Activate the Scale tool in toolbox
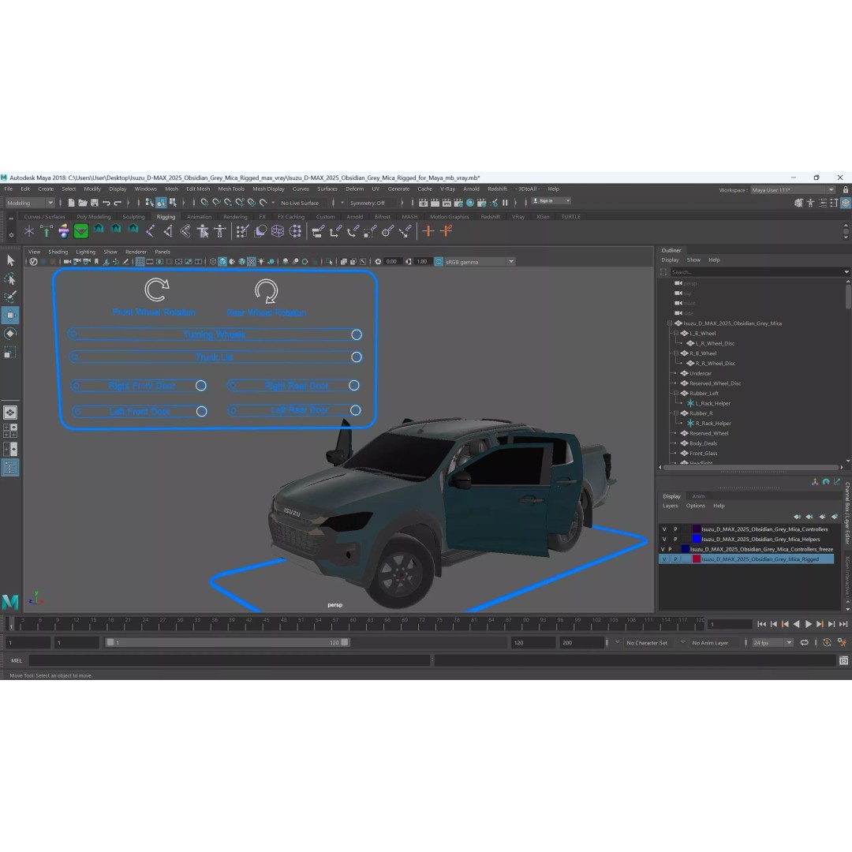852x852 pixels. click(x=10, y=353)
